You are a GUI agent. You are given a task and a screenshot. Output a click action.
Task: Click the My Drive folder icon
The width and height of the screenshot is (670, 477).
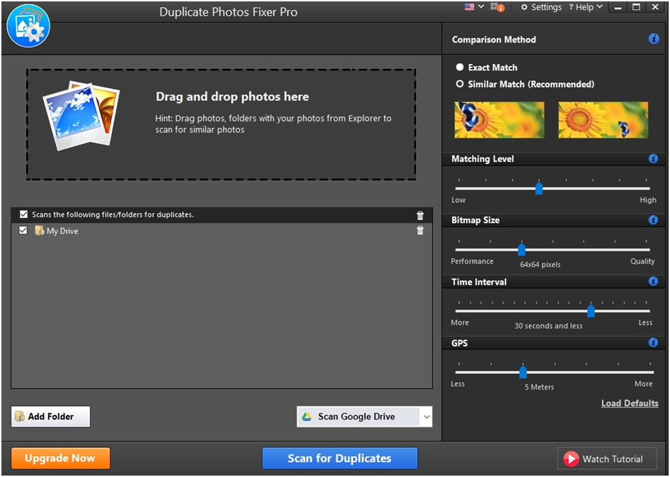(x=39, y=231)
